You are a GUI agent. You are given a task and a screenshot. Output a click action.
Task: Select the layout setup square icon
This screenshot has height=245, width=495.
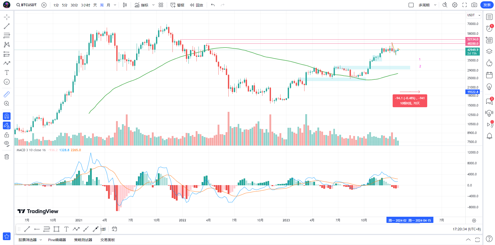click(411, 5)
